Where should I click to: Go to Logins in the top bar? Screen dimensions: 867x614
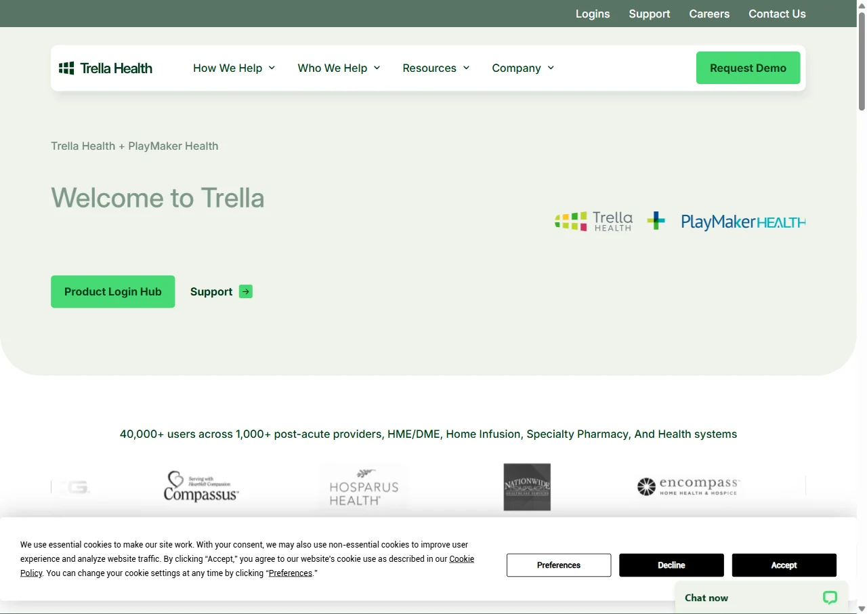click(593, 14)
